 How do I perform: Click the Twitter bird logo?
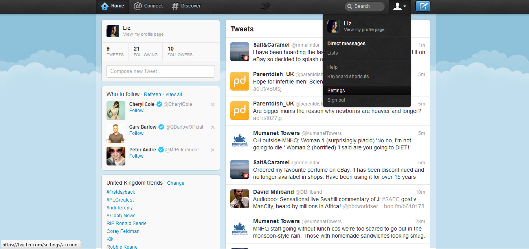tap(266, 6)
